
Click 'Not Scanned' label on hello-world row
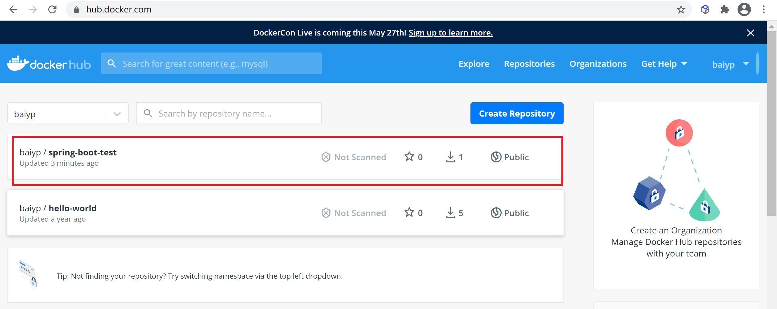tap(360, 213)
